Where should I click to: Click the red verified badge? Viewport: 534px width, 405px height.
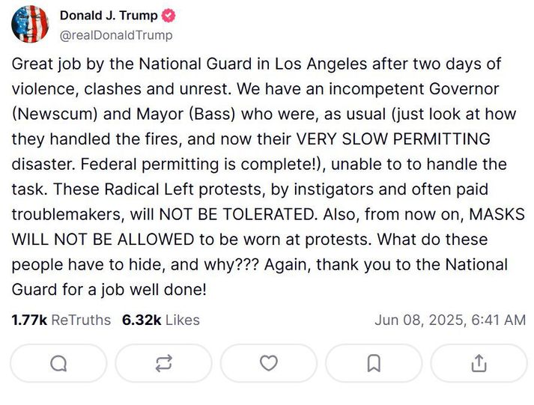click(x=169, y=16)
